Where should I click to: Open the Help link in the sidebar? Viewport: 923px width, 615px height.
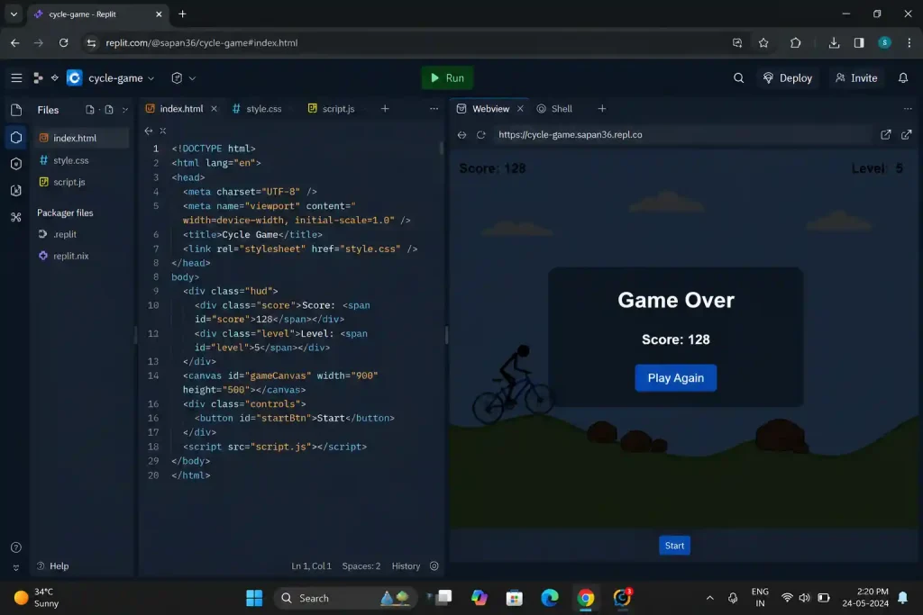[52, 566]
